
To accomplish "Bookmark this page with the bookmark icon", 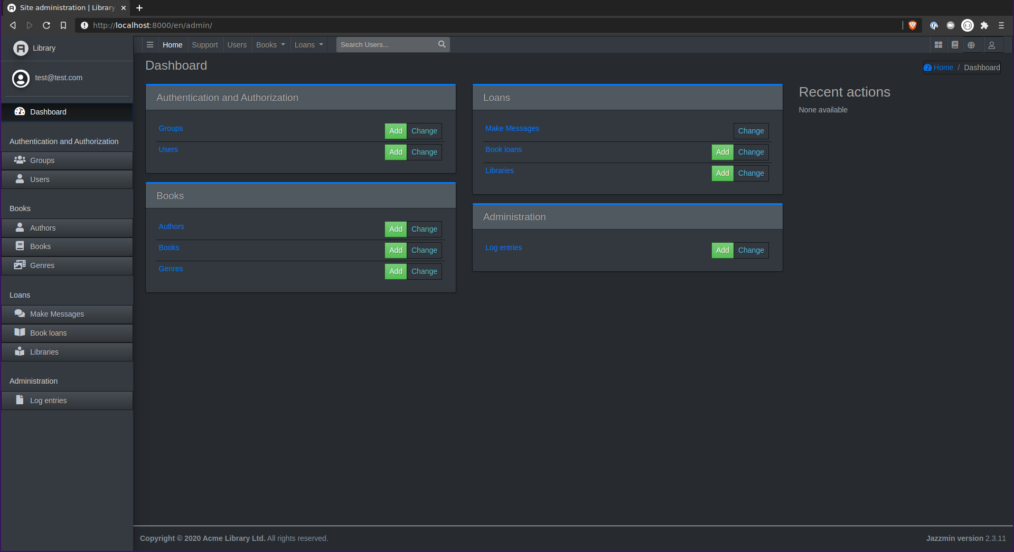I will [63, 25].
